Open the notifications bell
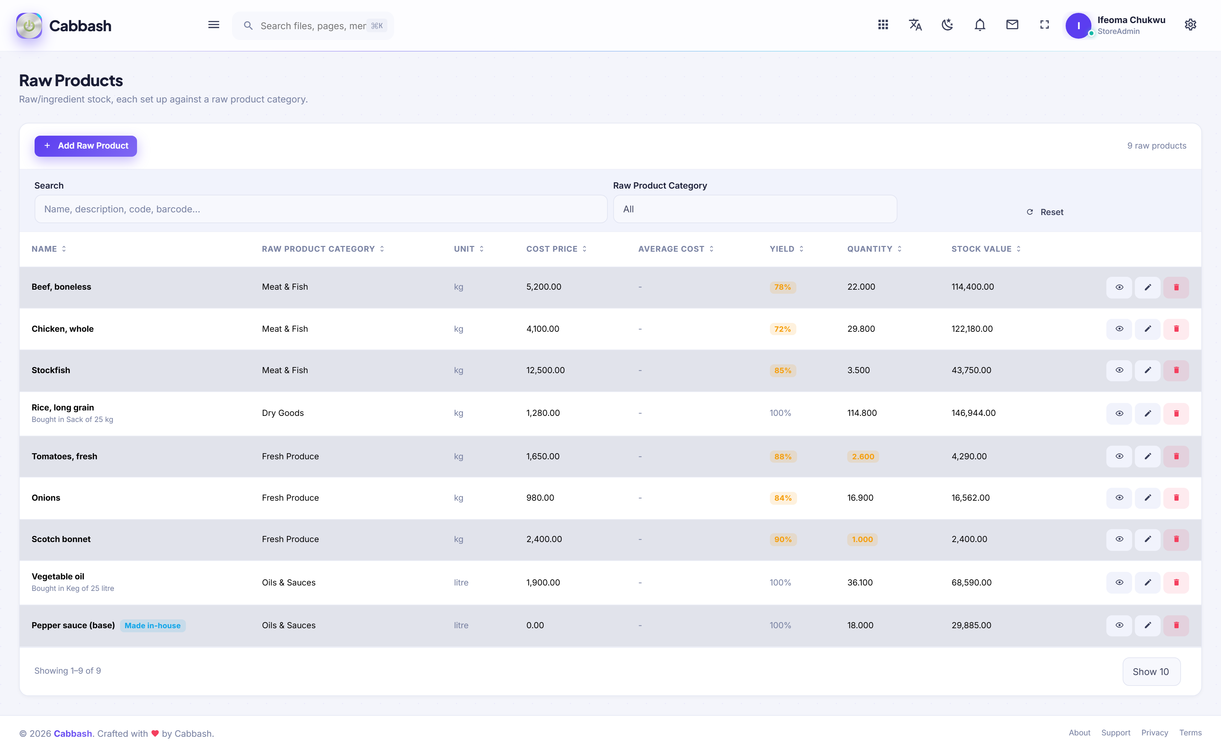 980,25
